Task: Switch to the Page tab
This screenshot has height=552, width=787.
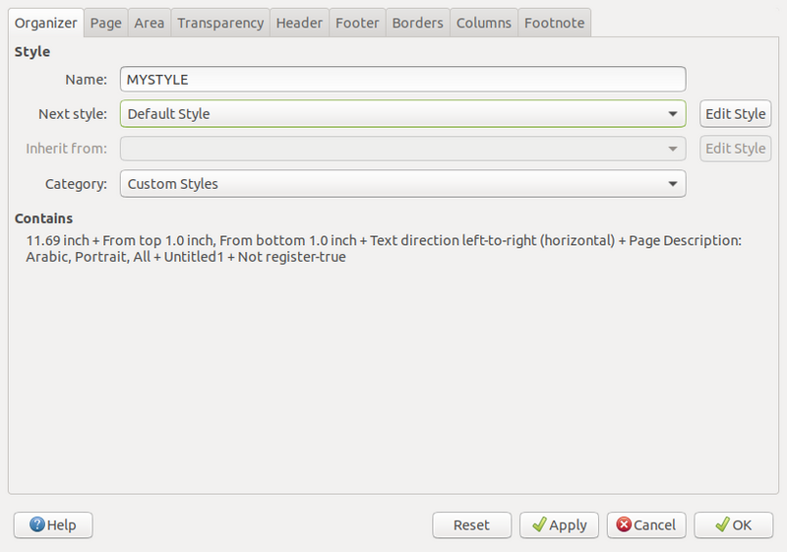Action: pyautogui.click(x=105, y=23)
